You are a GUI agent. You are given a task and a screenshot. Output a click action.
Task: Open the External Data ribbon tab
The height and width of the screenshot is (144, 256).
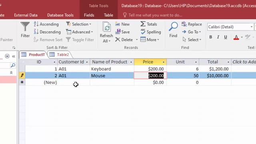26,15
